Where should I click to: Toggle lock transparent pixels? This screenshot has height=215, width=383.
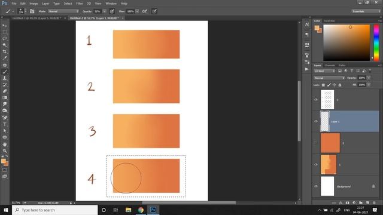pos(323,85)
